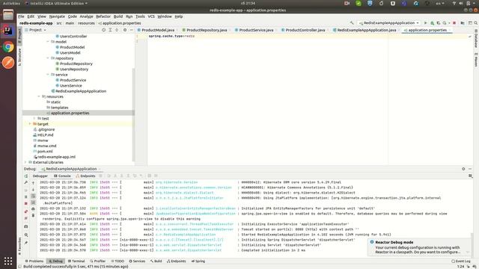This screenshot has width=479, height=269.
Task: Open IntelliJ IDEA from Ubuntu dock
Action: coord(8,31)
